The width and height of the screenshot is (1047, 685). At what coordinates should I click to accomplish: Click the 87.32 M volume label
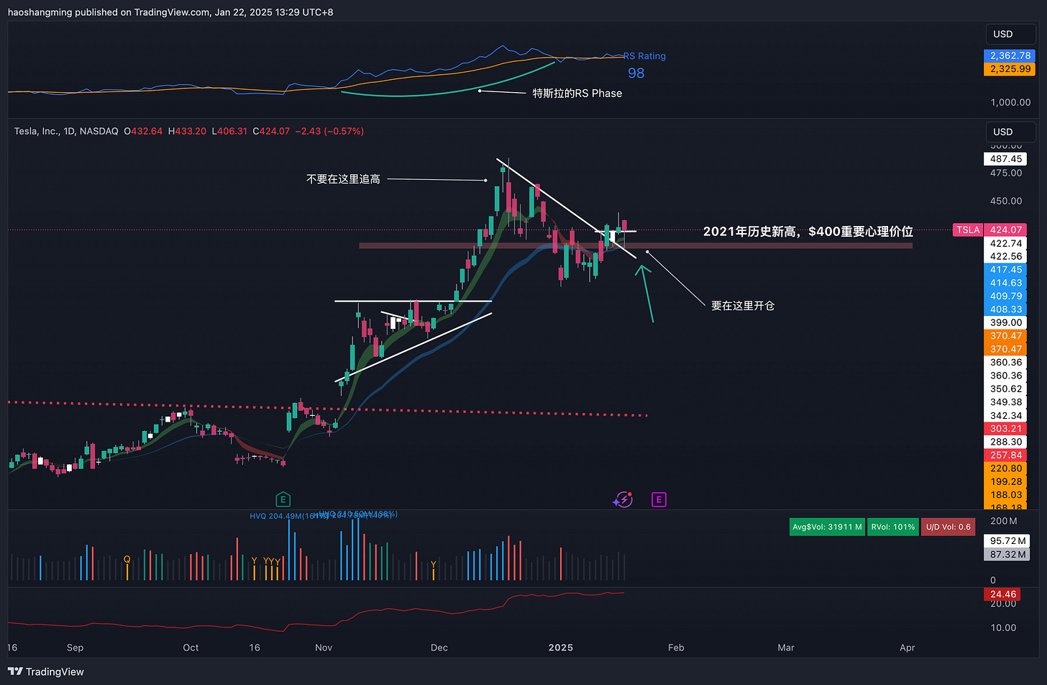(x=1007, y=555)
